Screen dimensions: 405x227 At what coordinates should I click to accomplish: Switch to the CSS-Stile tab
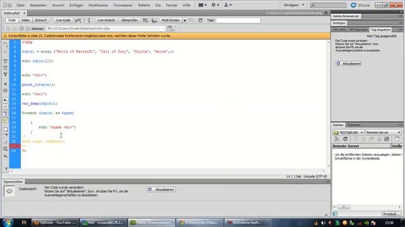pyautogui.click(x=339, y=30)
